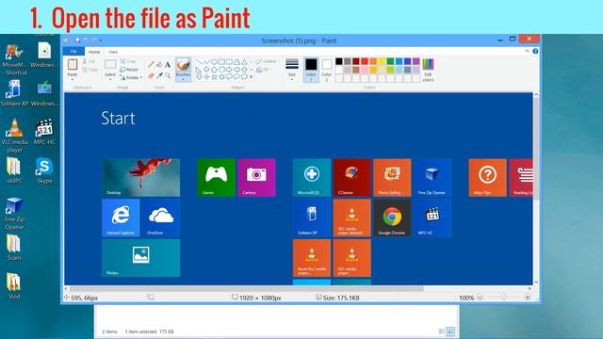Click the Select rectangle icon
603x339 pixels.
(x=110, y=64)
